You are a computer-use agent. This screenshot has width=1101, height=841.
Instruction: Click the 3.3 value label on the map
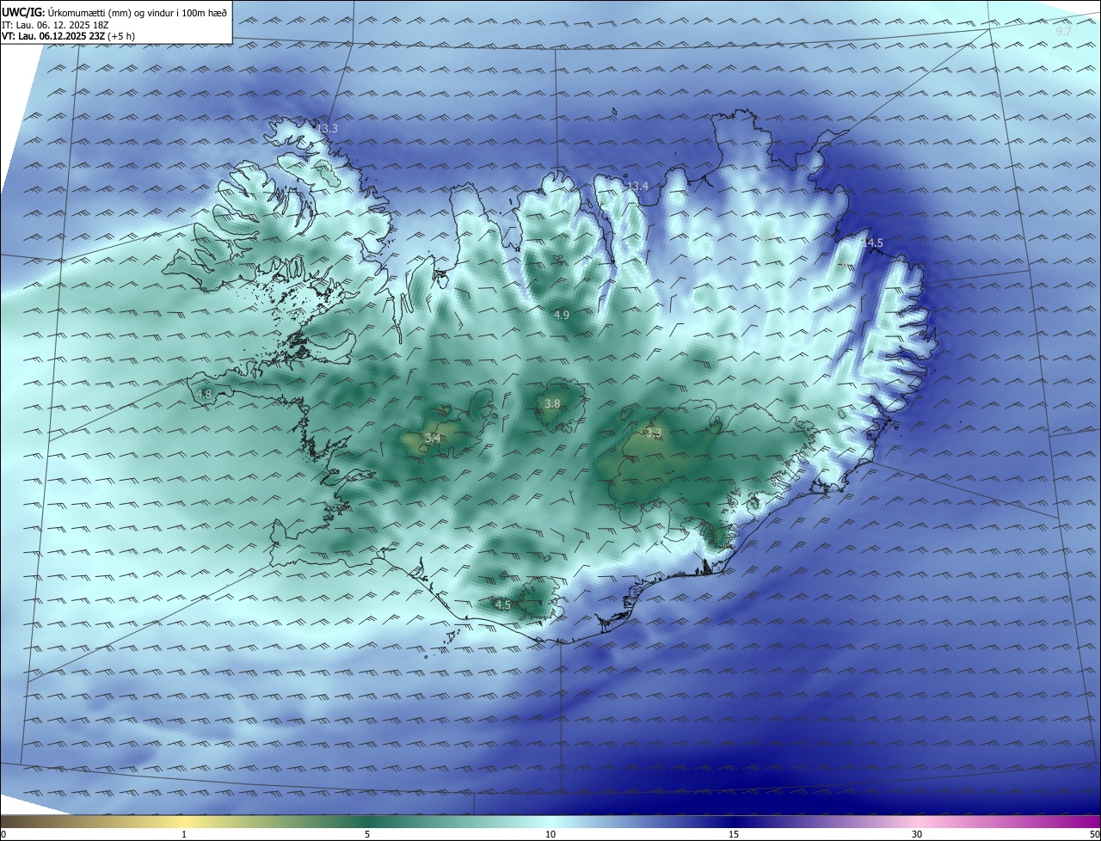(x=653, y=433)
